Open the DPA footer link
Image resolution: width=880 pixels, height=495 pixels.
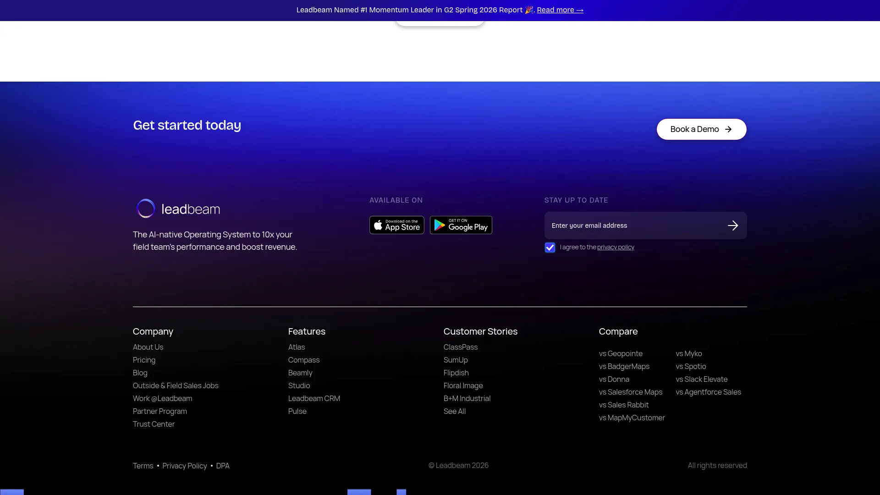tap(223, 466)
